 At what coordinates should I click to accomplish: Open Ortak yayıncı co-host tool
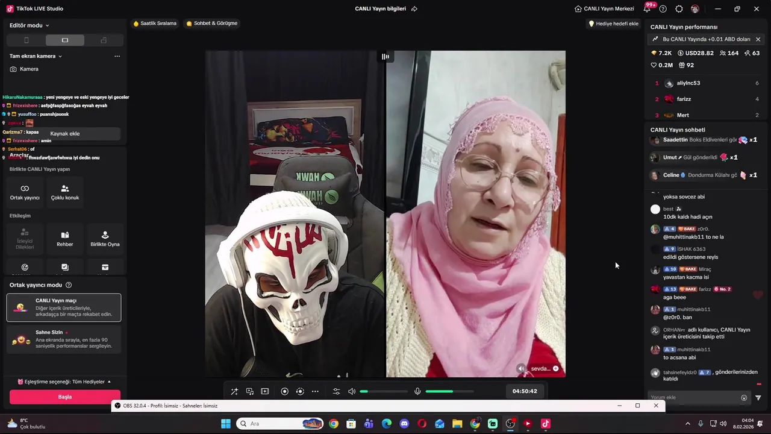(x=25, y=192)
